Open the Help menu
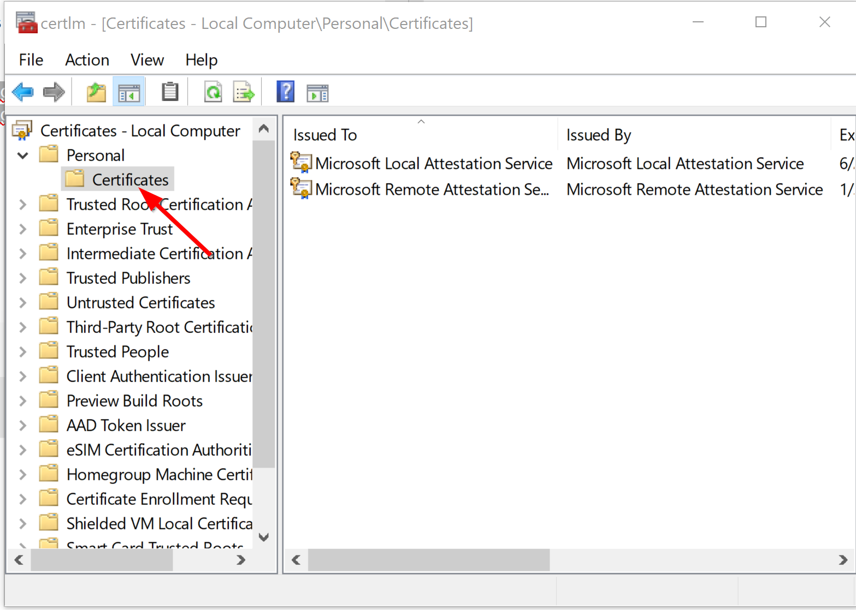The height and width of the screenshot is (610, 856). (x=201, y=59)
